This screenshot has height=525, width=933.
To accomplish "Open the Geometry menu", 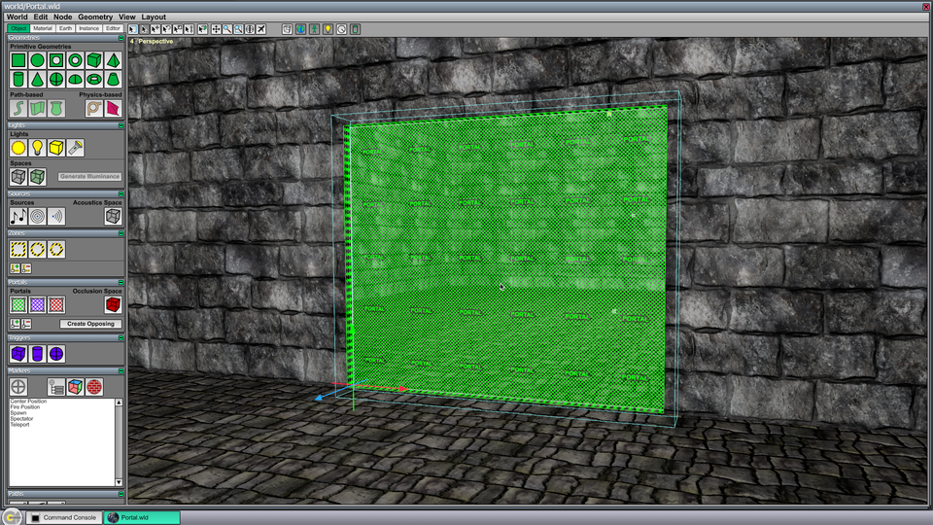I will pyautogui.click(x=95, y=17).
